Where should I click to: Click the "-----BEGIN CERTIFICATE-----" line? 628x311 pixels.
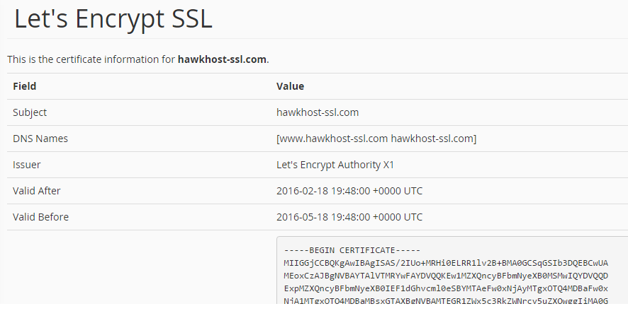(x=352, y=251)
